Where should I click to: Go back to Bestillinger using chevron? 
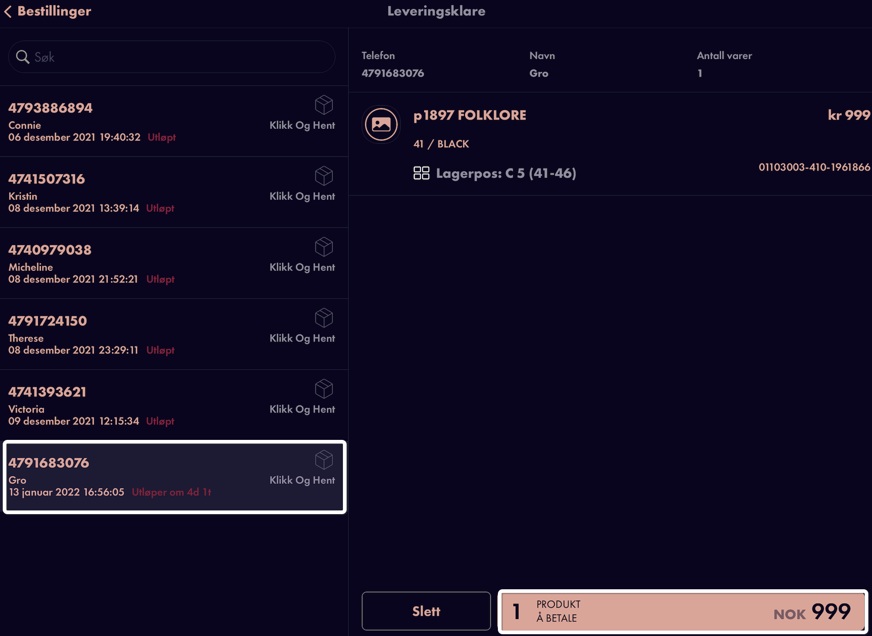[x=8, y=11]
